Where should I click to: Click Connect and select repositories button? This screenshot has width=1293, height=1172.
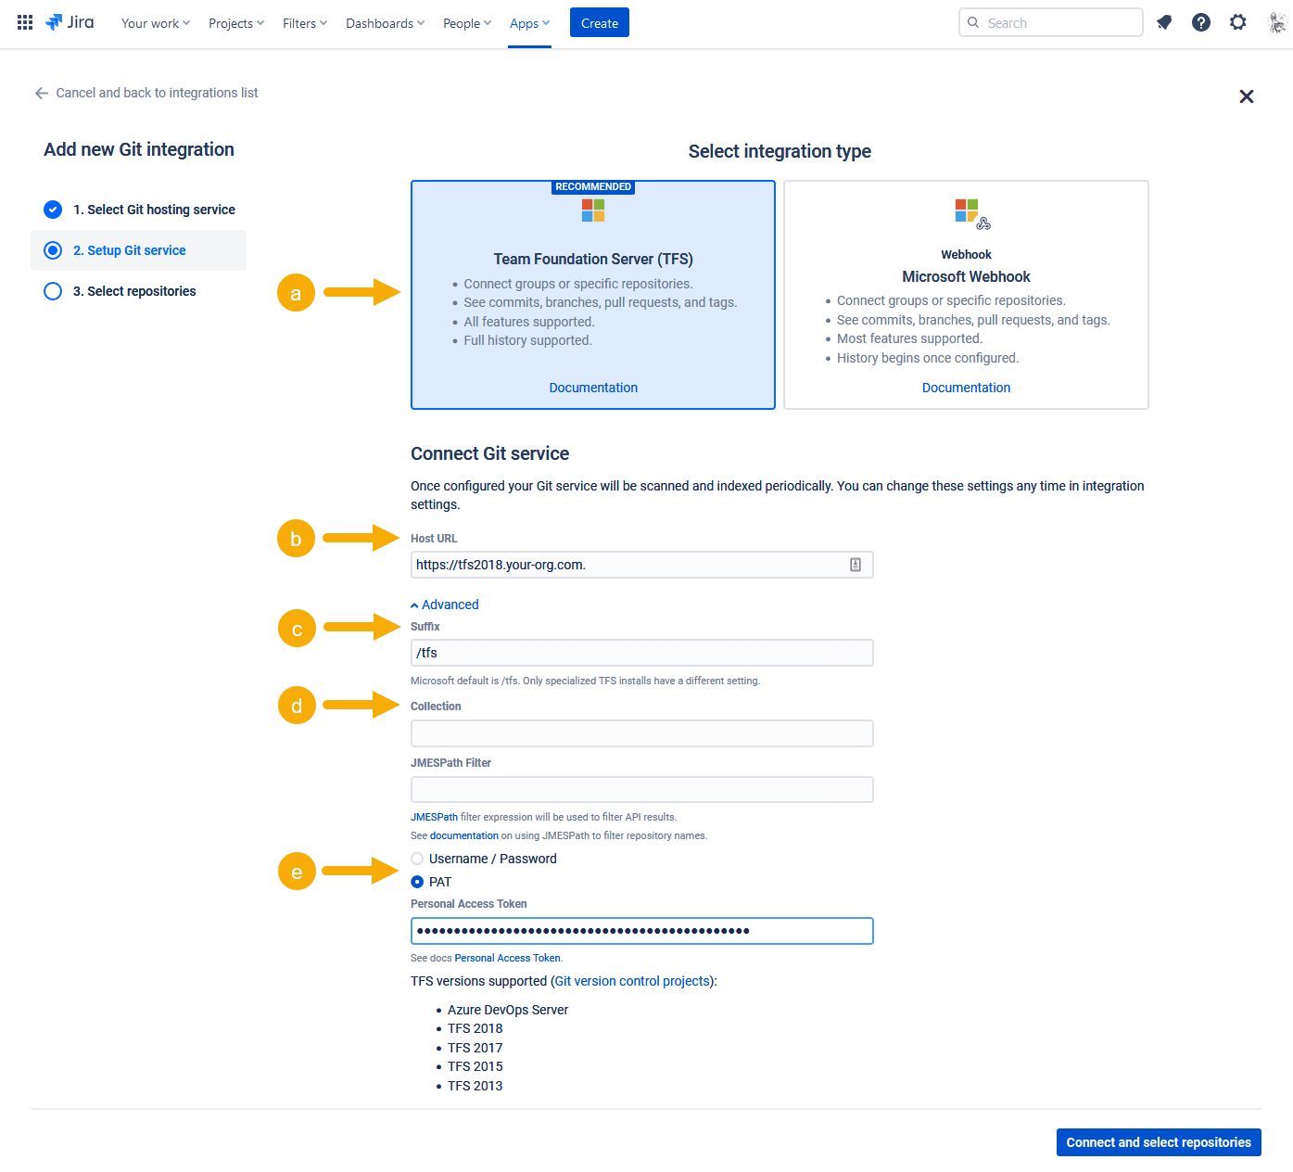tap(1159, 1142)
